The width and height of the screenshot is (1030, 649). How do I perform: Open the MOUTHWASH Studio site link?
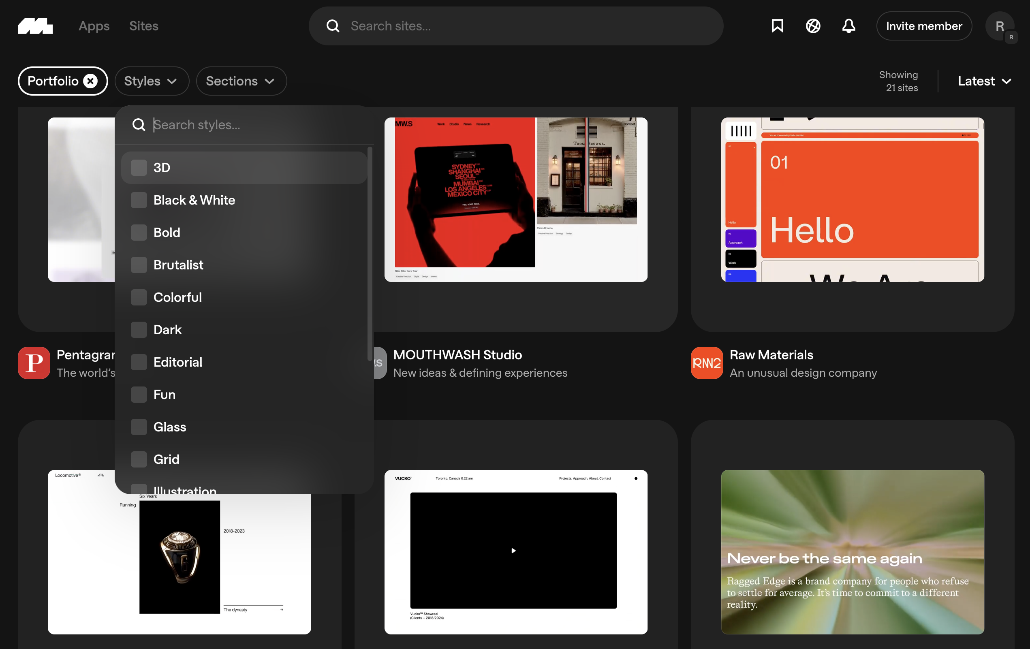457,355
